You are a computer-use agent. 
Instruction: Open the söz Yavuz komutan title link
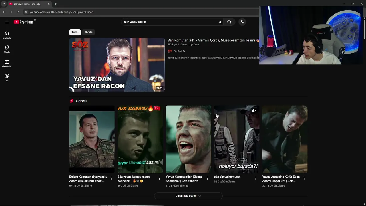227,177
